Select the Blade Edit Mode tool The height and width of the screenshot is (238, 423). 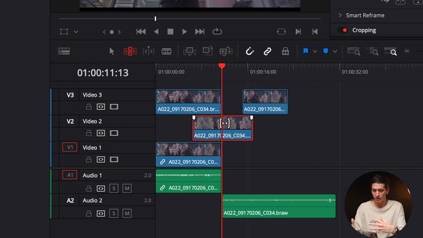pyautogui.click(x=167, y=52)
